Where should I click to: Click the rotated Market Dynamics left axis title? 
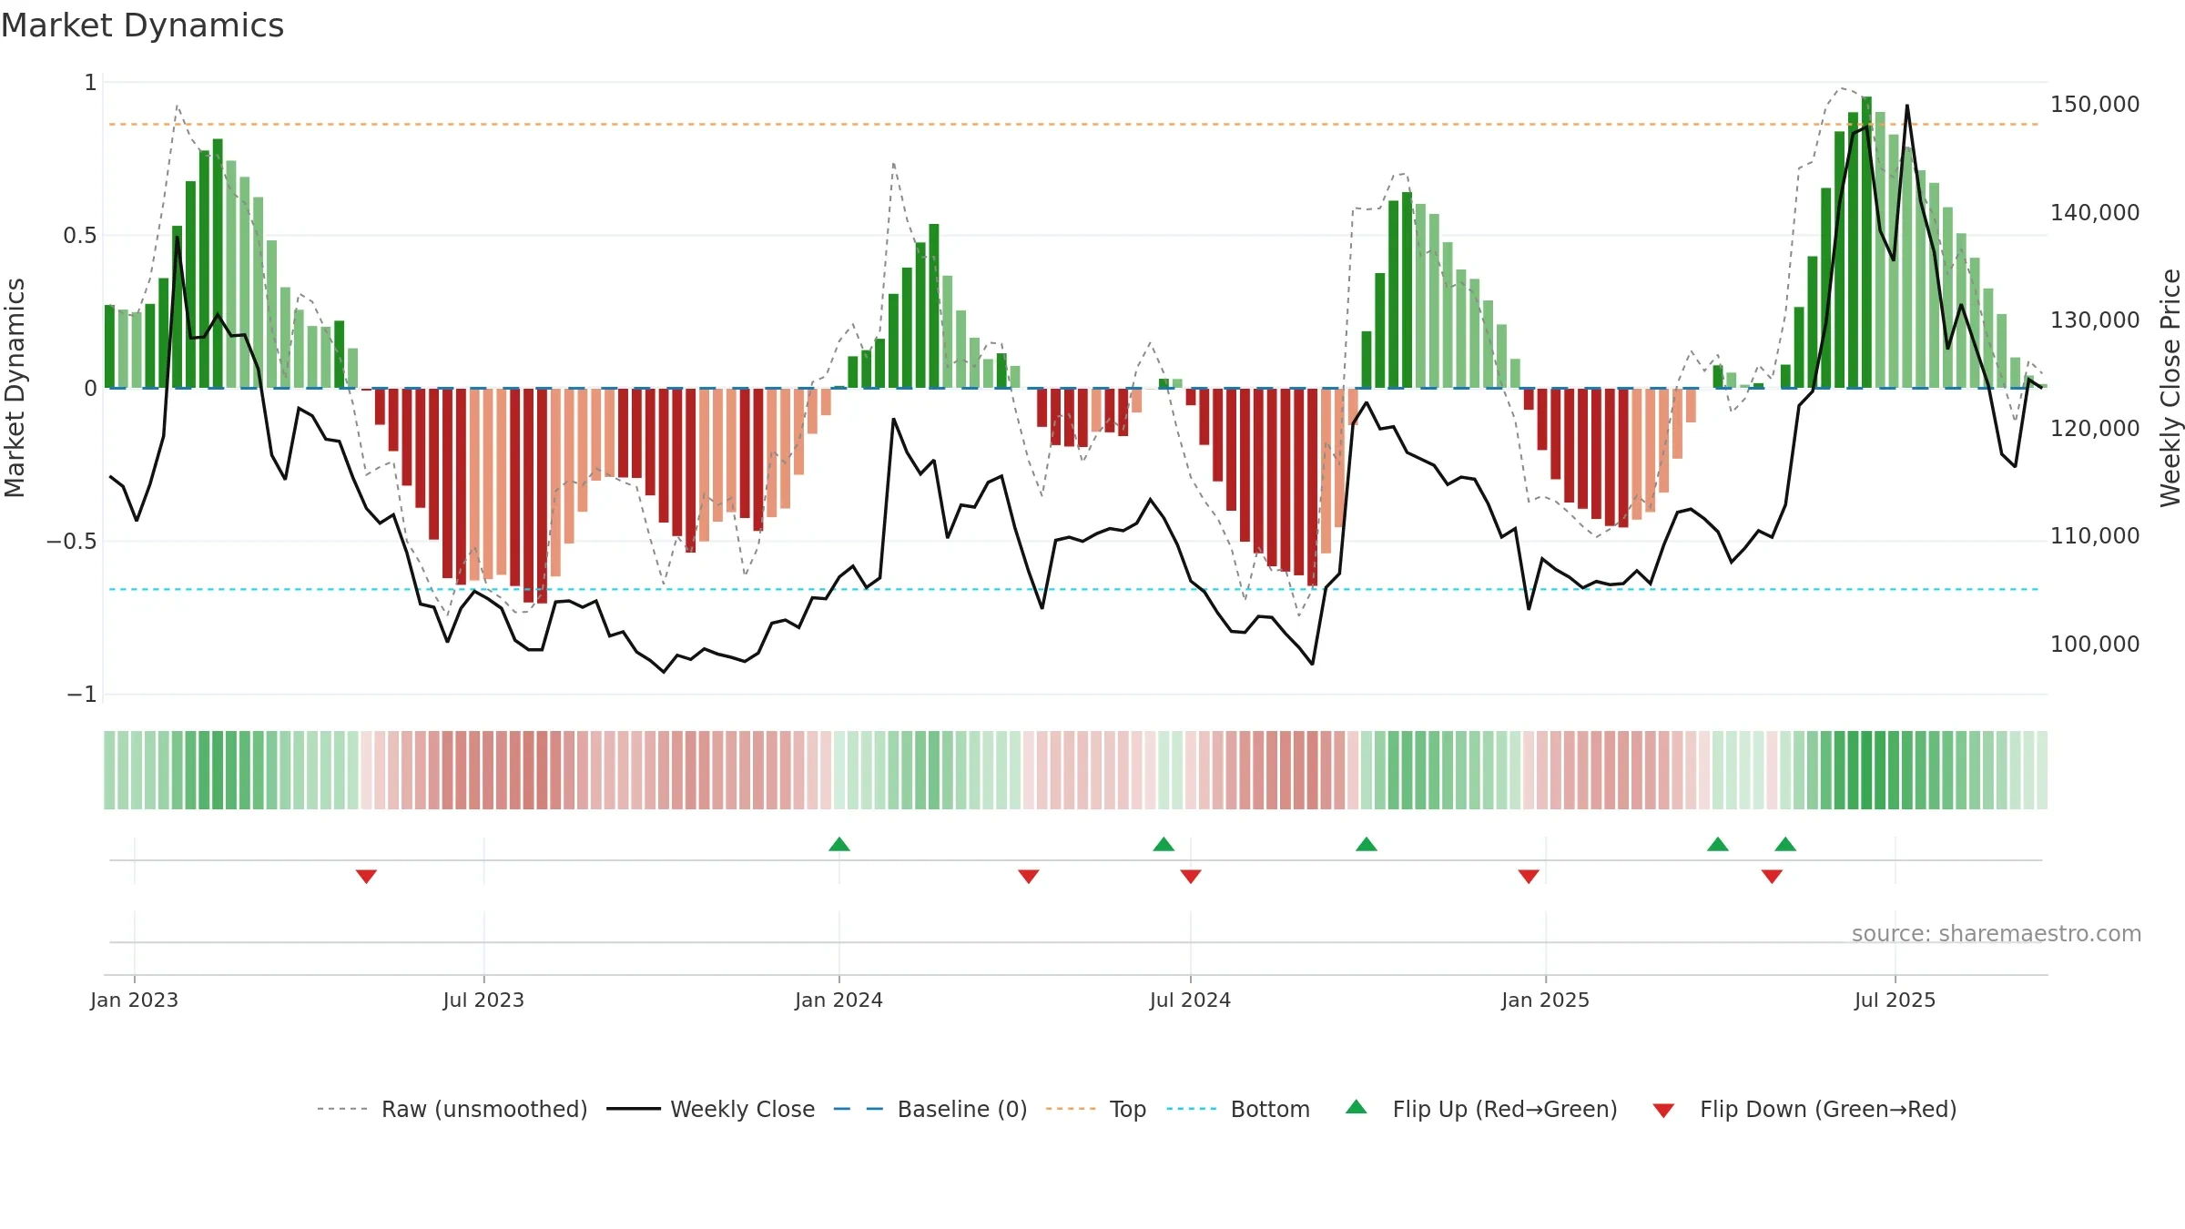click(15, 388)
